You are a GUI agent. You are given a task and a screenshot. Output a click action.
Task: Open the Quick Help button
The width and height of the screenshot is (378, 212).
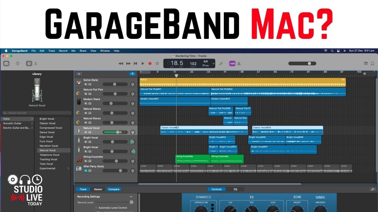(x=18, y=63)
